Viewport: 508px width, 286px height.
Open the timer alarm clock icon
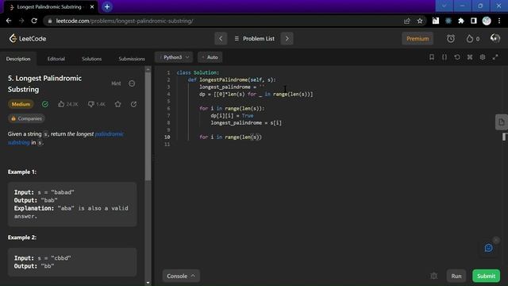[451, 39]
